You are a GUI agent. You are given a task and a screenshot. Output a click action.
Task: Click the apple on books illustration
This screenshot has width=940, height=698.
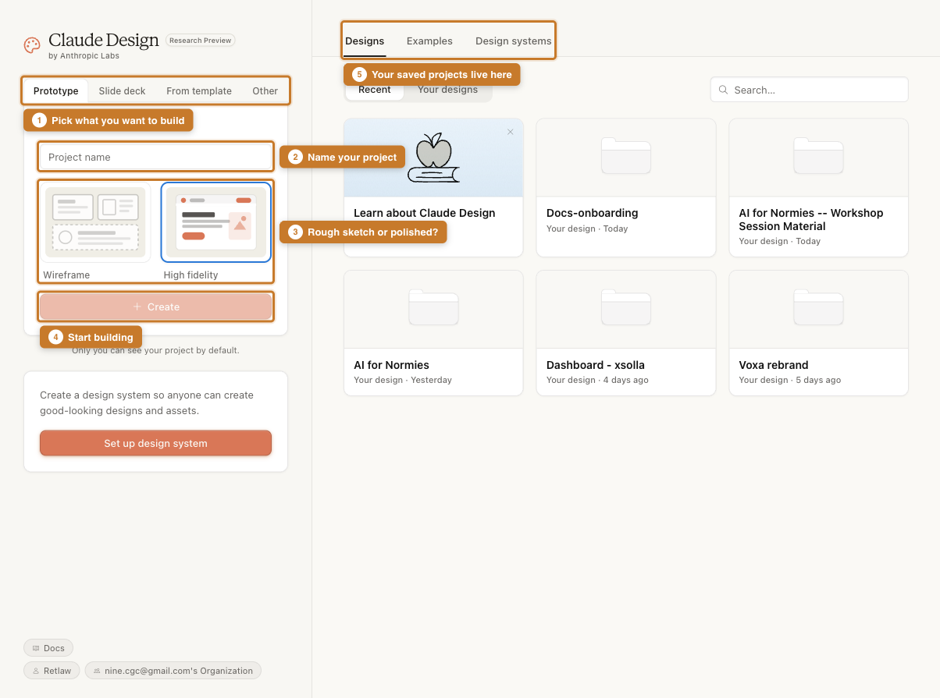point(433,158)
